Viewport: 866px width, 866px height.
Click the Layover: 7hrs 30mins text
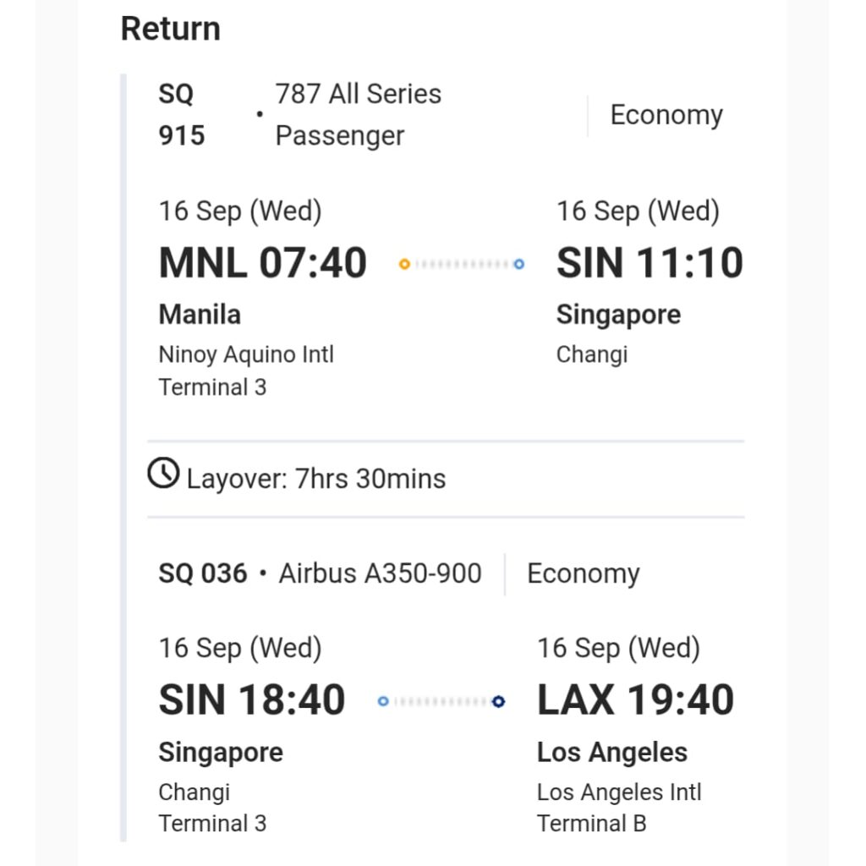tap(315, 479)
